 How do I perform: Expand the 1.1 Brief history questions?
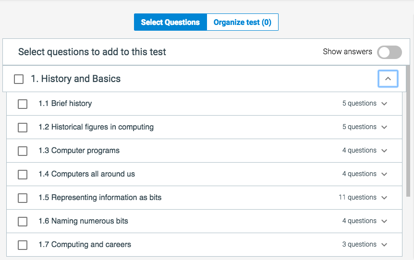[384, 104]
